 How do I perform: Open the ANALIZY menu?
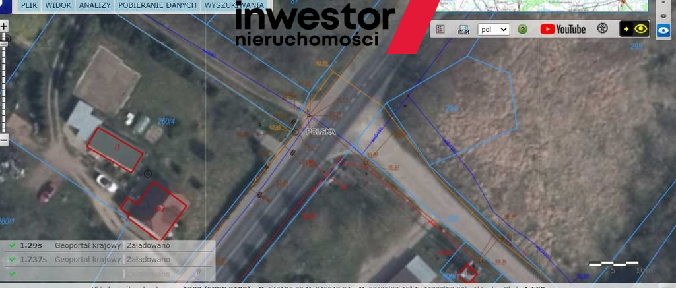tap(95, 5)
